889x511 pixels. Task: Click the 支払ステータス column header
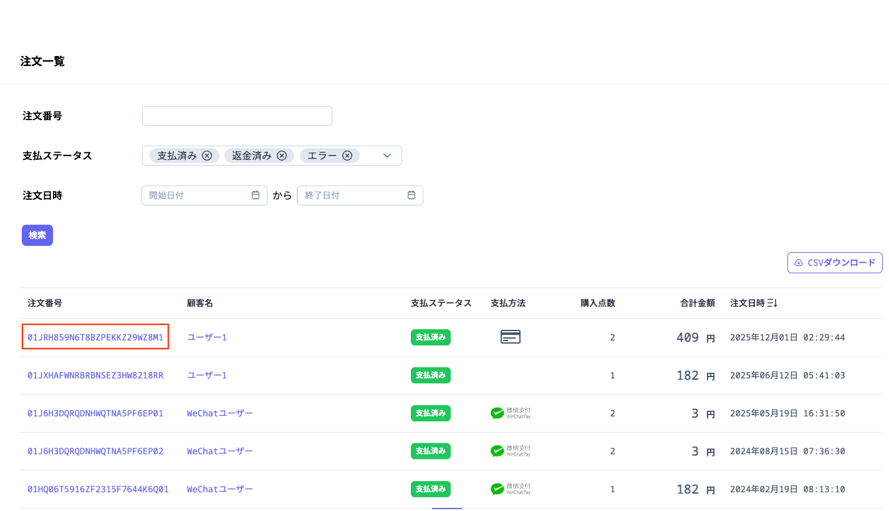(x=441, y=303)
